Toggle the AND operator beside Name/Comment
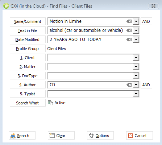Viewport: 162px width, 145px height. (146, 21)
